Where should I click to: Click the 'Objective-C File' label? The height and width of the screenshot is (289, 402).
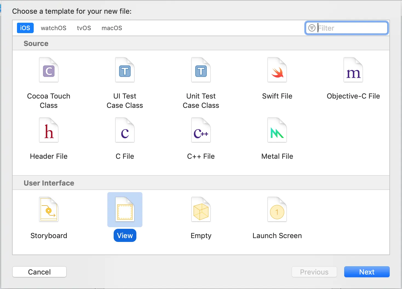(353, 96)
